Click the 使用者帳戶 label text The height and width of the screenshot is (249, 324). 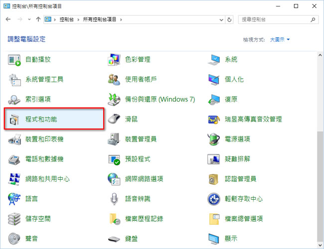click(x=141, y=80)
